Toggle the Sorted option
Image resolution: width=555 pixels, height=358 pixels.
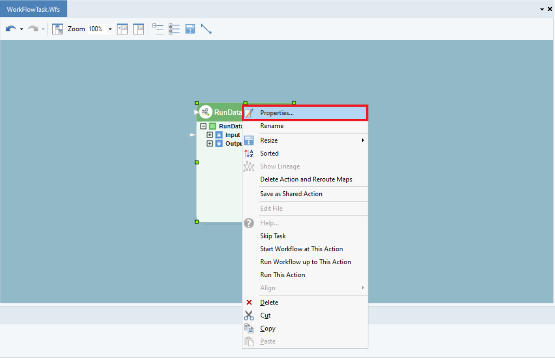pos(269,153)
